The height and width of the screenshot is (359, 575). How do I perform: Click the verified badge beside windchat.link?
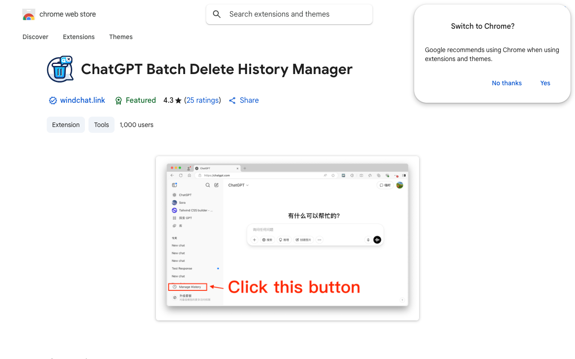(x=53, y=101)
